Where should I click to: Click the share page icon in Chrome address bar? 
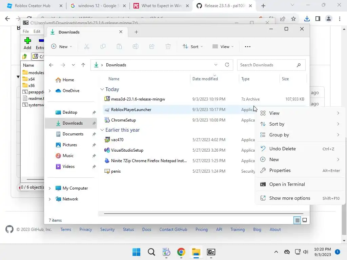tap(283, 19)
